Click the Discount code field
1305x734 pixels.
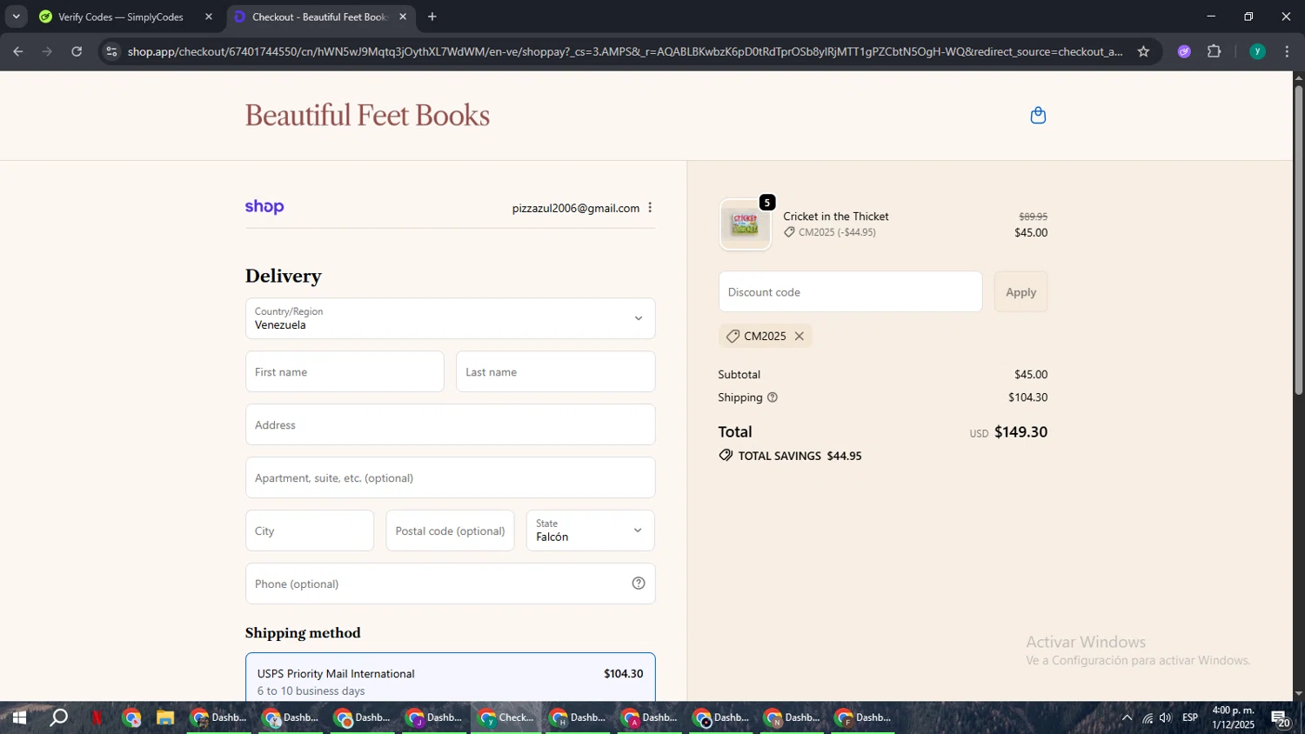tap(850, 291)
